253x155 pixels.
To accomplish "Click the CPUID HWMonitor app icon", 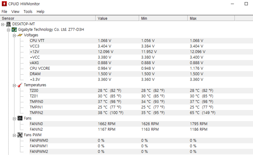I will point(4,4).
